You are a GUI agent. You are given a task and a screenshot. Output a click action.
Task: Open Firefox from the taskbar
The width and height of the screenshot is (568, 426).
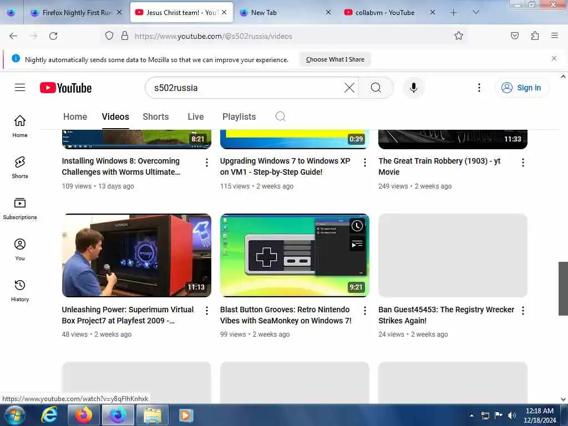84,415
